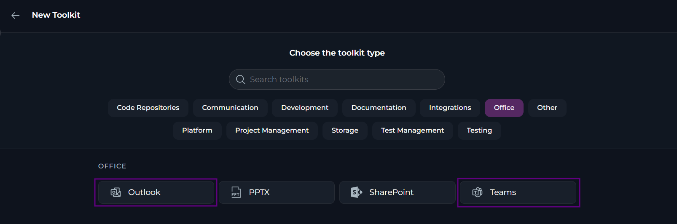Go back using the arrow icon

pos(16,16)
